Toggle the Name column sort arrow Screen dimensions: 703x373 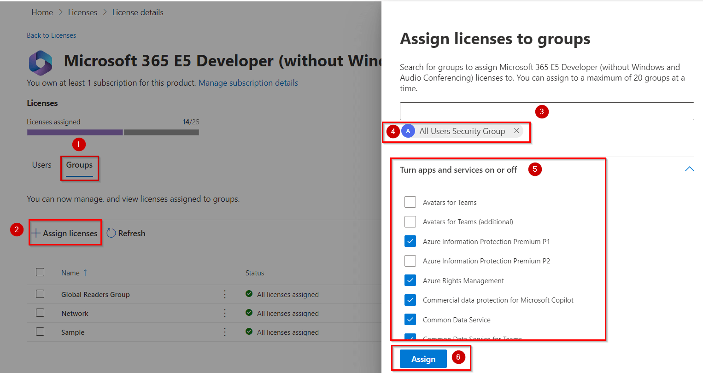[x=86, y=272]
